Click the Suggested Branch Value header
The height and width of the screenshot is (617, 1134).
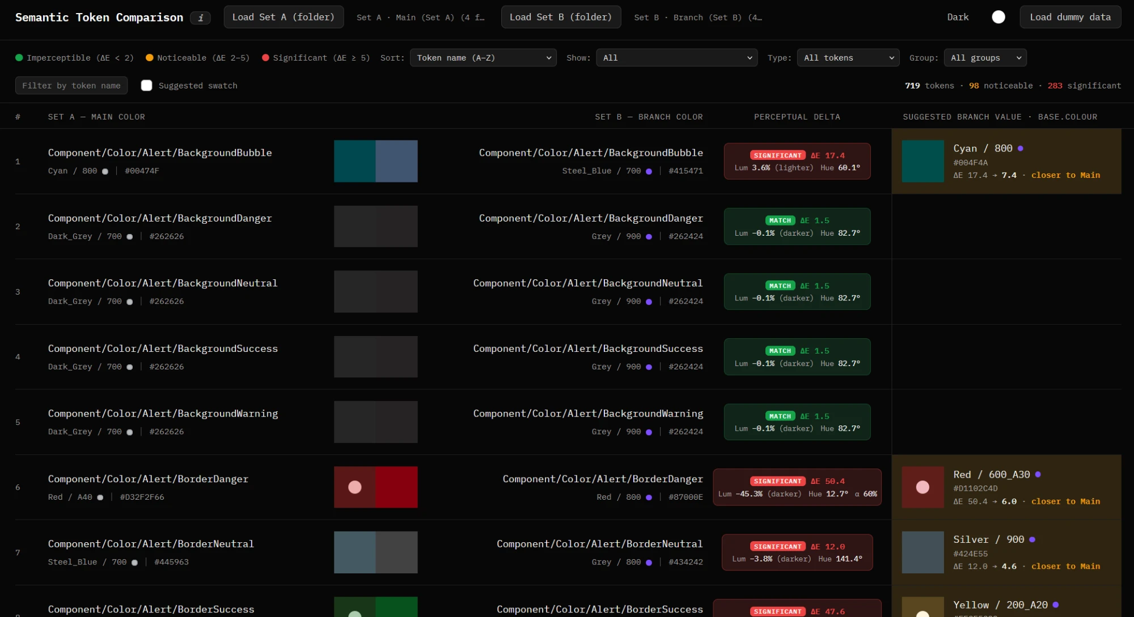pos(1000,117)
